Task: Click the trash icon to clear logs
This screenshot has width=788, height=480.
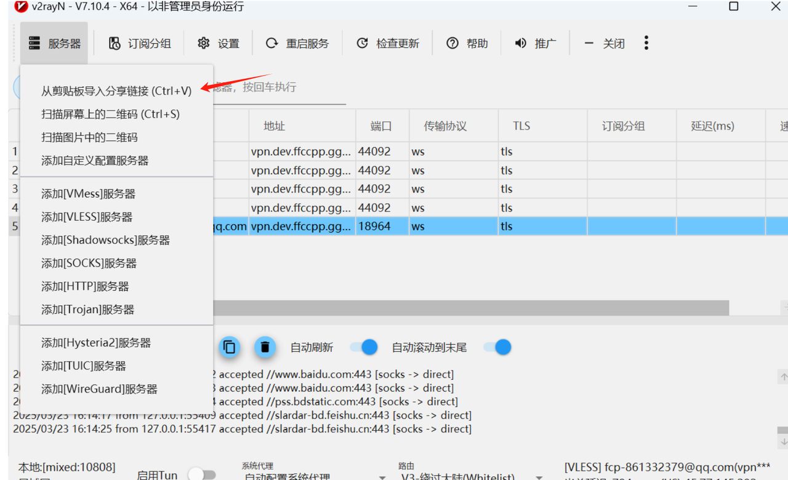Action: tap(265, 347)
